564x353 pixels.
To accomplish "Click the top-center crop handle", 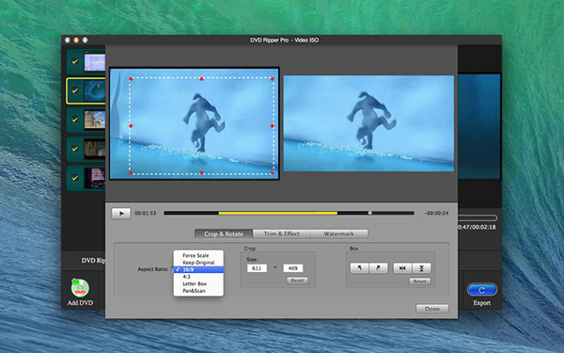I will [x=201, y=79].
